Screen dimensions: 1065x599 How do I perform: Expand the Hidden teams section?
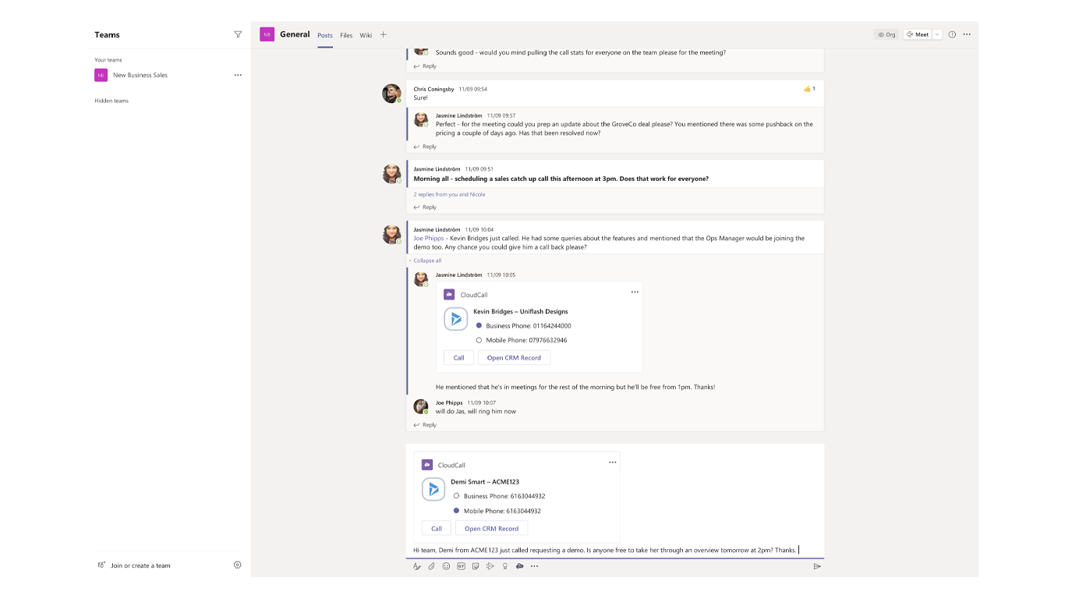click(x=111, y=101)
